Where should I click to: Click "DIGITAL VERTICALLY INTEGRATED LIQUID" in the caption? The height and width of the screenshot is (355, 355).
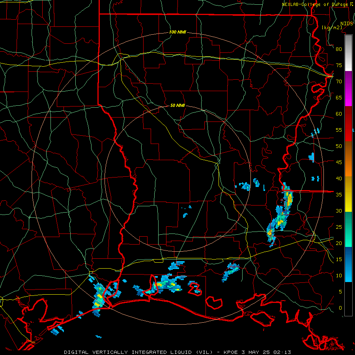pos(128,352)
